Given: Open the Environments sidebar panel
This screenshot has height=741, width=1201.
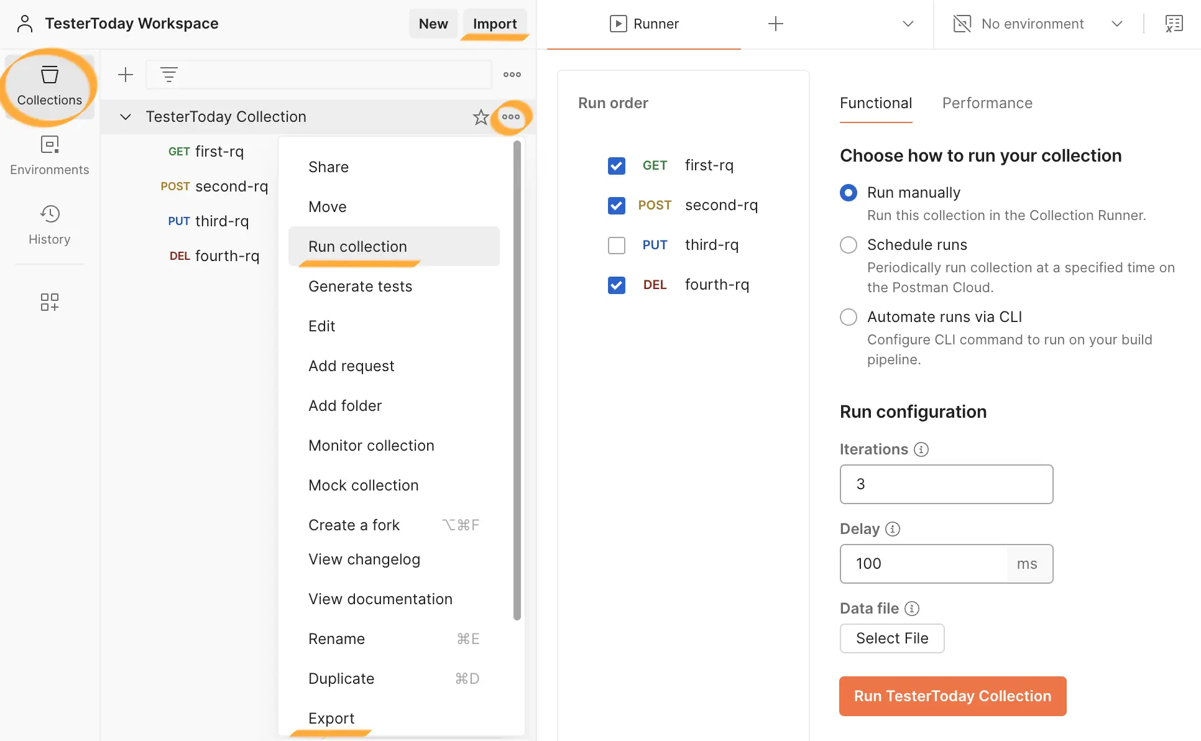Looking at the screenshot, I should click(x=49, y=154).
